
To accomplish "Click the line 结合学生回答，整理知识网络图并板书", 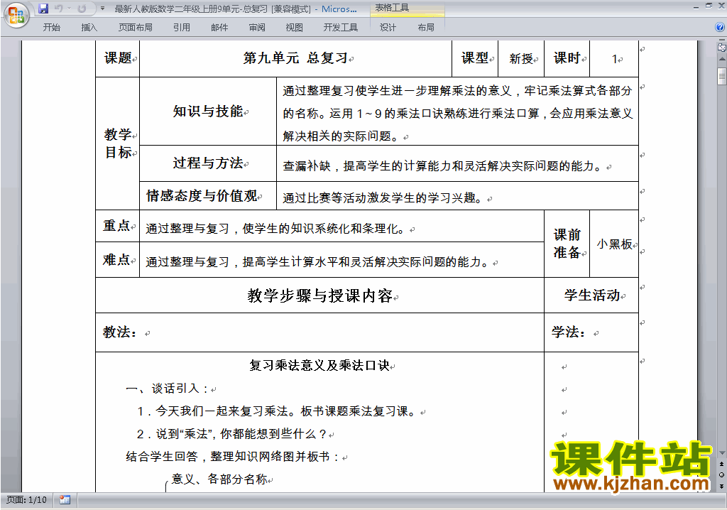I will 233,457.
